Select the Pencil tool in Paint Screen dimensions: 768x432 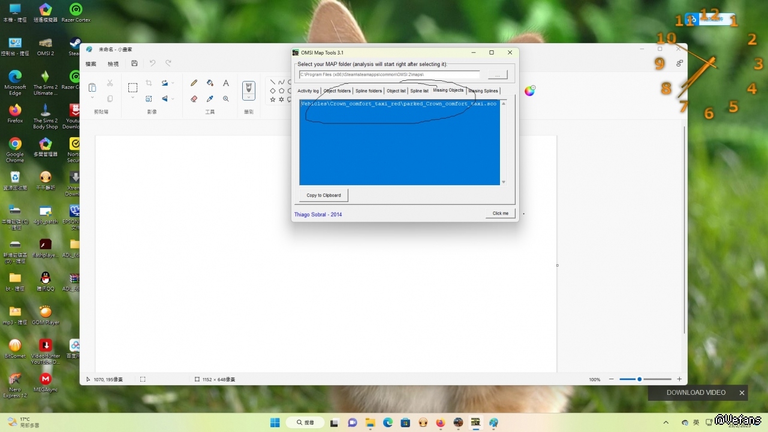click(194, 83)
